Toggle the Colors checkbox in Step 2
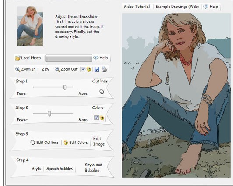233x186 pixels. [x=96, y=118]
